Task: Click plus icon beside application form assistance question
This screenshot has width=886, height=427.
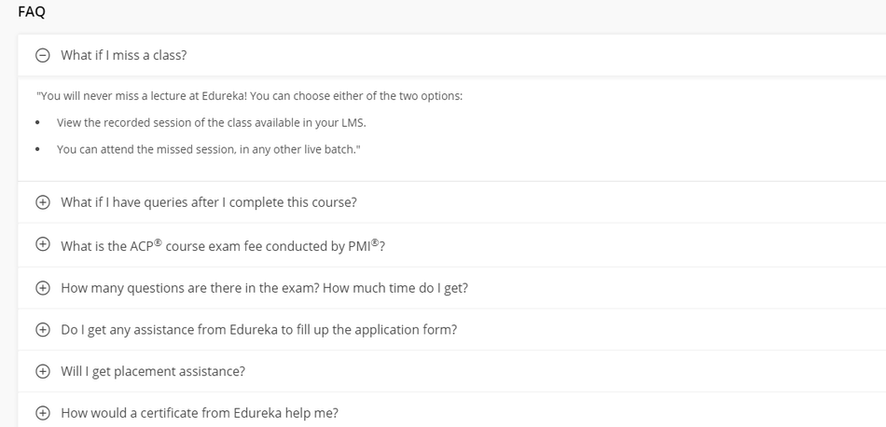Action: click(42, 330)
